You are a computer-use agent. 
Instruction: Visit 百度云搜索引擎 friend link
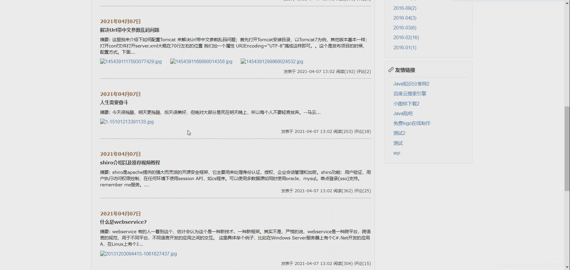(410, 93)
